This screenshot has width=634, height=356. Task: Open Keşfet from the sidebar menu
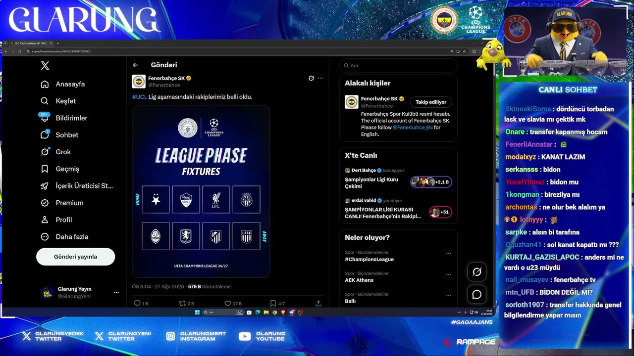(66, 101)
